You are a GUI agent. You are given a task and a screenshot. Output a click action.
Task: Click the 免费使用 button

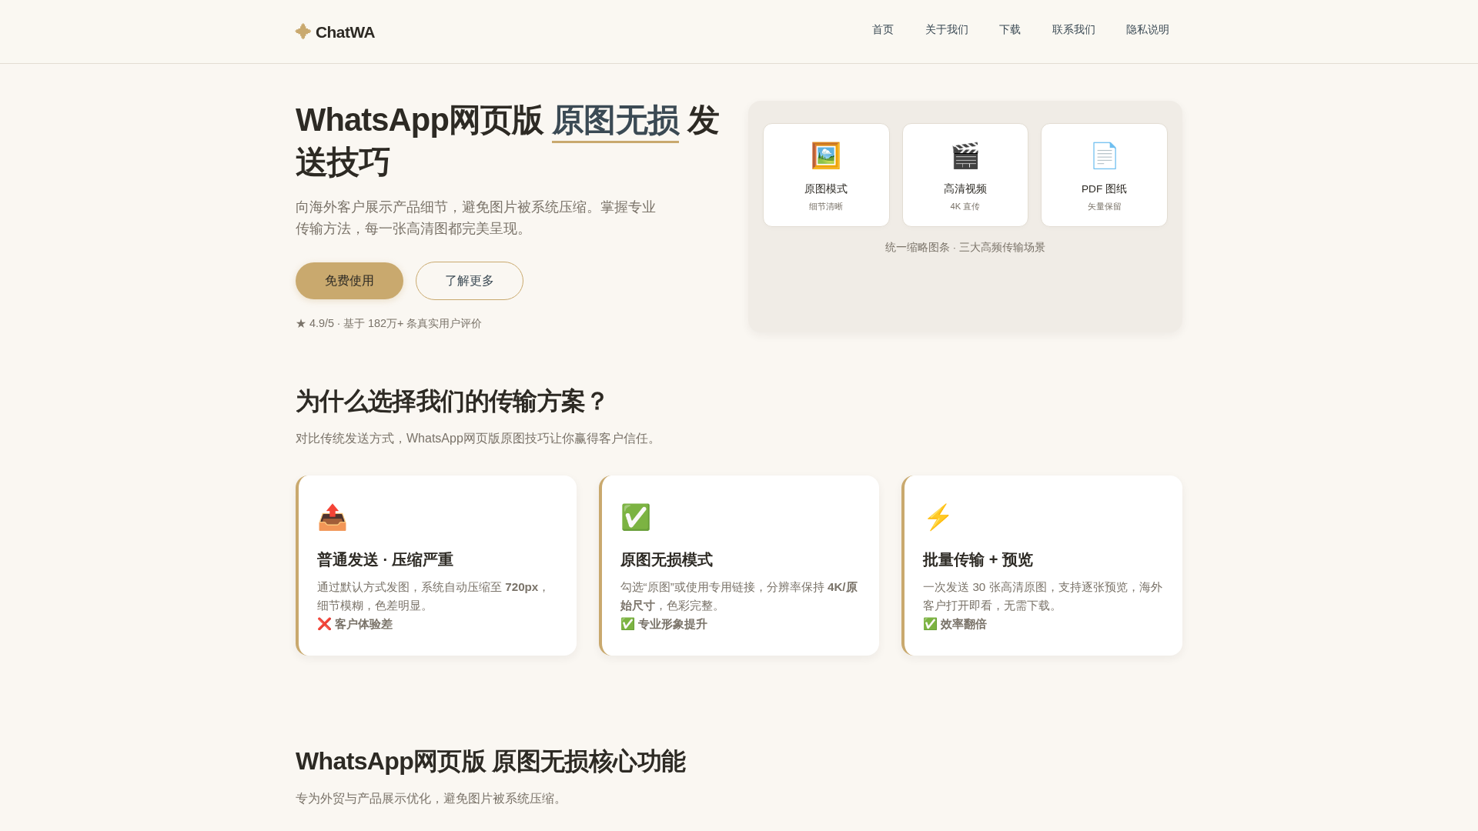(x=349, y=281)
